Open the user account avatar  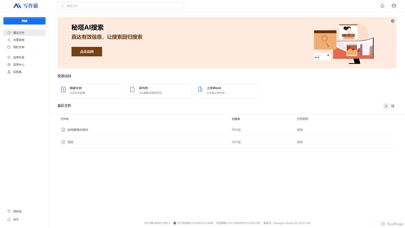[x=394, y=6]
